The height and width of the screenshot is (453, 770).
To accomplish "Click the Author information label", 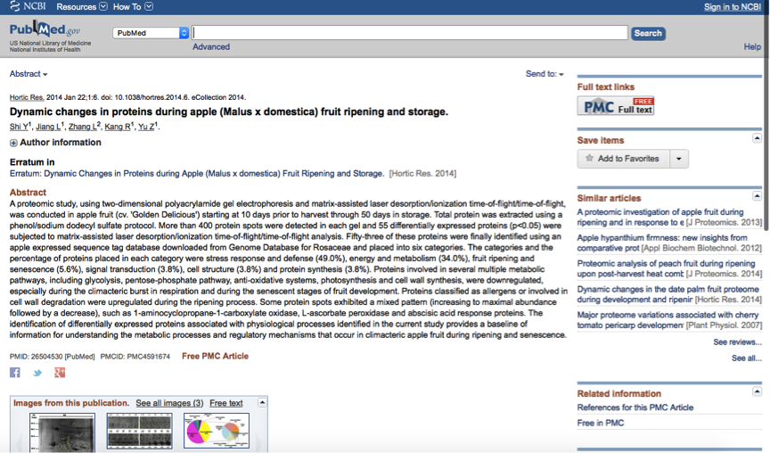I will pyautogui.click(x=61, y=143).
